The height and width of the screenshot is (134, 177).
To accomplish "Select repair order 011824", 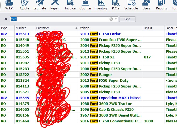I will [22, 81].
